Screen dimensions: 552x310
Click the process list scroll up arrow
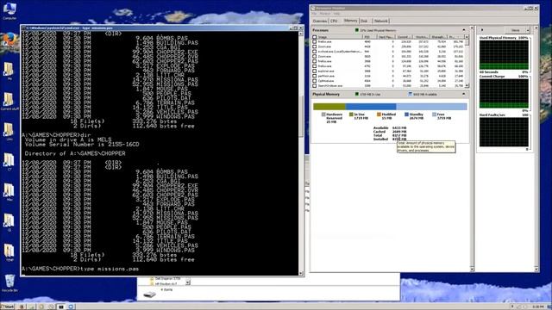[x=467, y=37]
